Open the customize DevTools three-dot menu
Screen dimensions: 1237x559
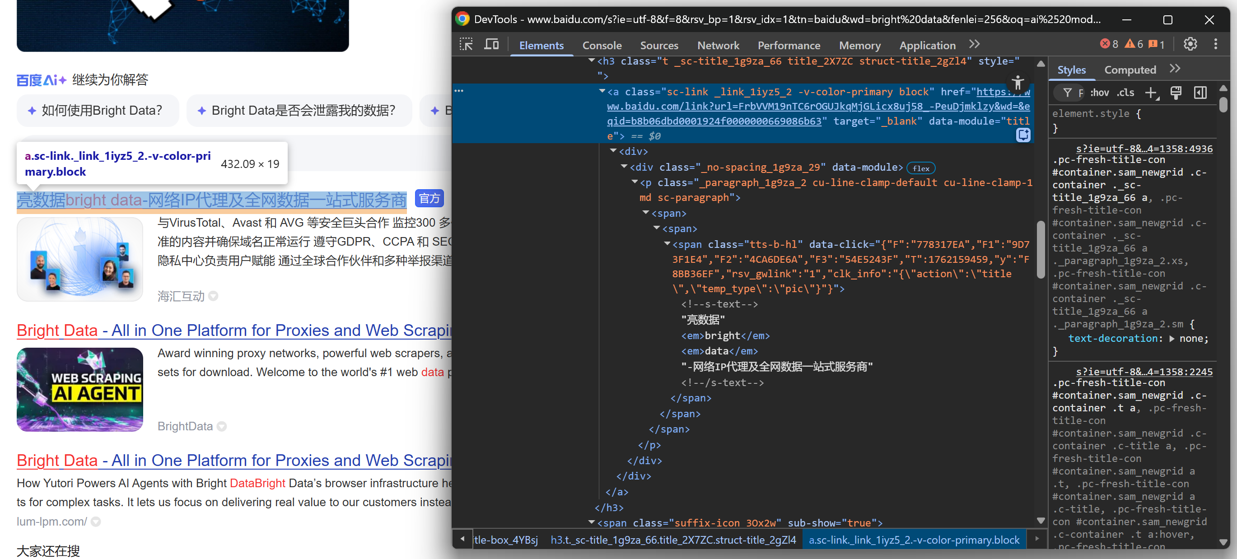point(1216,44)
